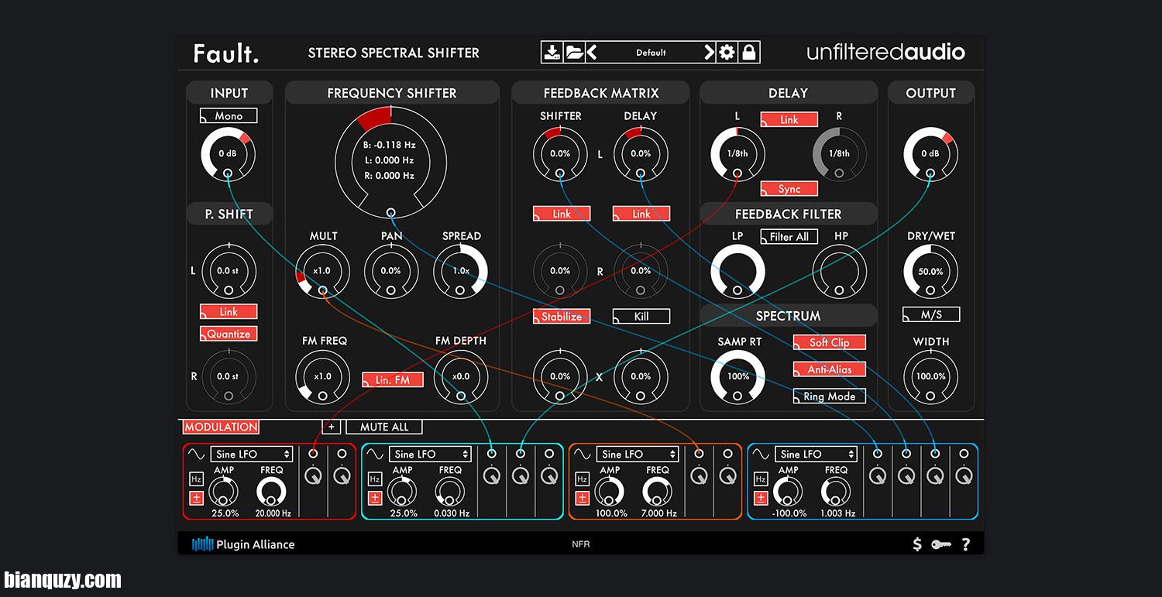
Task: Open the Sine LFO dropdown in blue modulator
Action: tap(816, 454)
